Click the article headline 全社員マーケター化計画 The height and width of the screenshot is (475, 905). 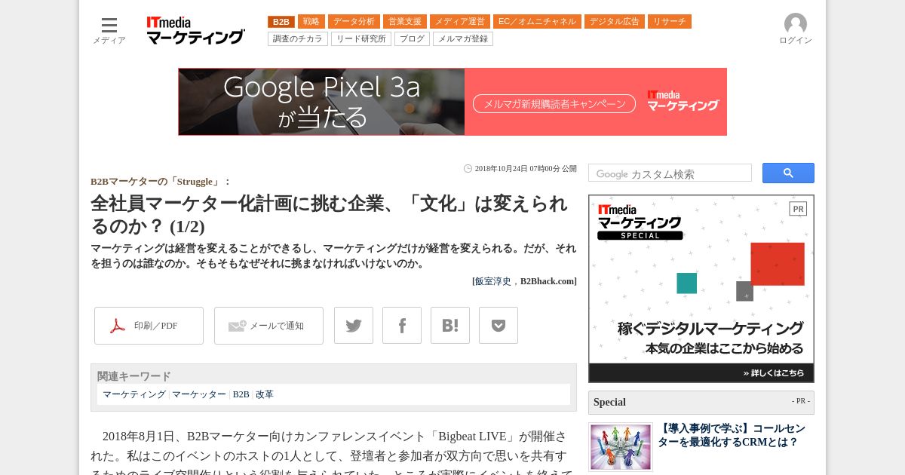pyautogui.click(x=329, y=214)
